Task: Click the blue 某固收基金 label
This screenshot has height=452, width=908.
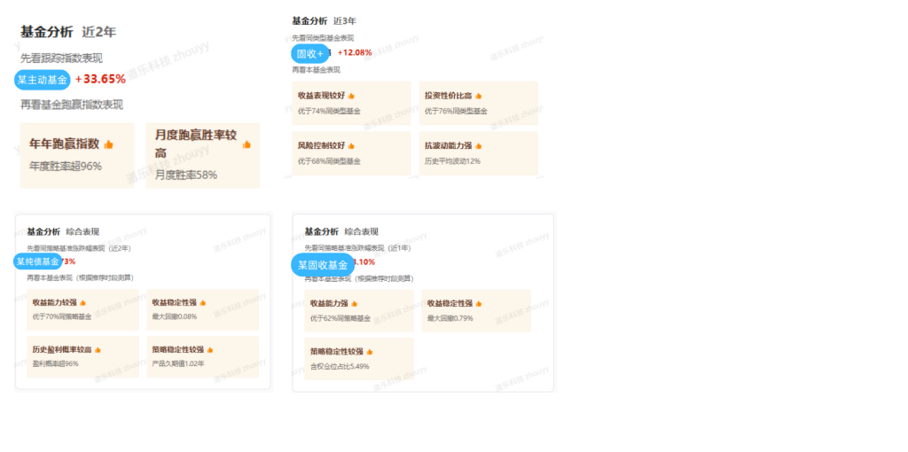Action: point(323,265)
